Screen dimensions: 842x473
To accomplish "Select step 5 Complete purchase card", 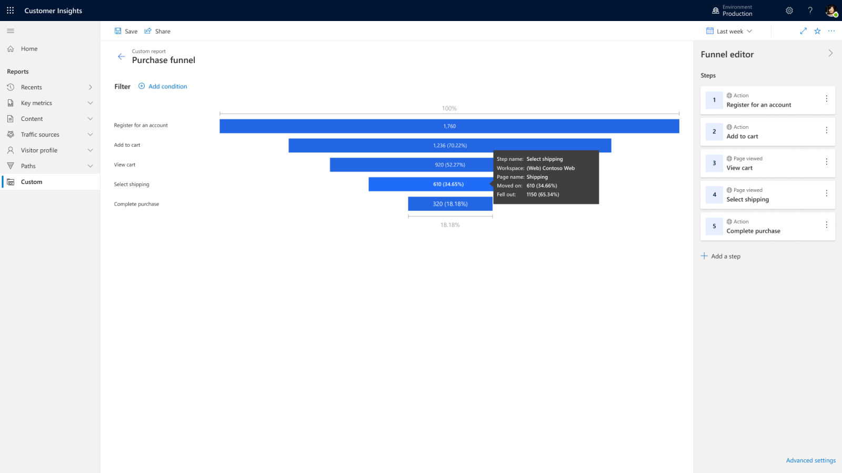I will [x=768, y=226].
